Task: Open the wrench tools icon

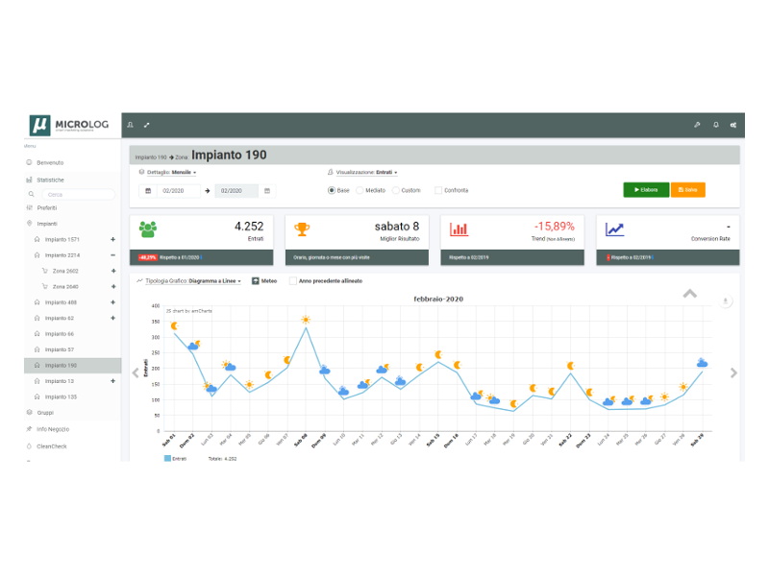Action: pos(697,125)
